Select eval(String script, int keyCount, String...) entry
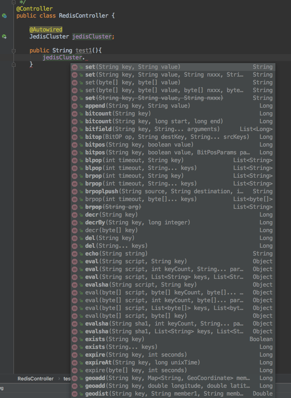This screenshot has width=291, height=398. [173, 269]
